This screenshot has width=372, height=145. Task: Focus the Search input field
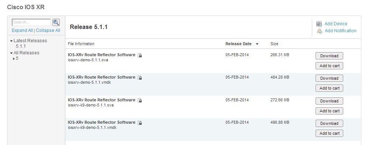(31, 22)
